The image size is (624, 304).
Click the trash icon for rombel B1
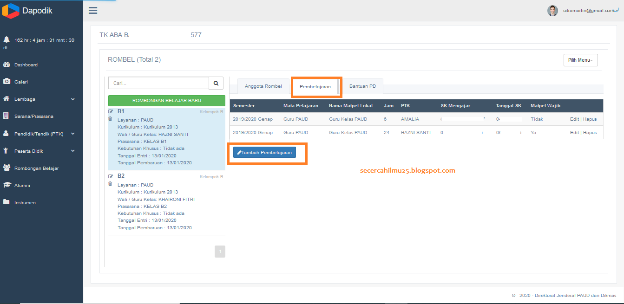tap(110, 119)
